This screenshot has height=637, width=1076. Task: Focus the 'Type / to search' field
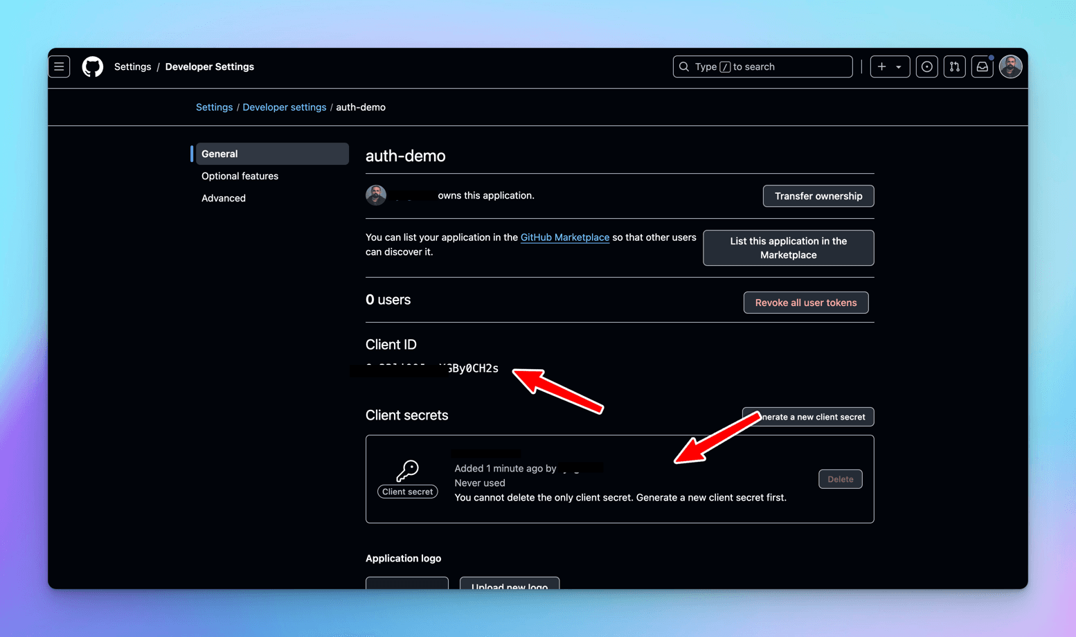coord(762,66)
